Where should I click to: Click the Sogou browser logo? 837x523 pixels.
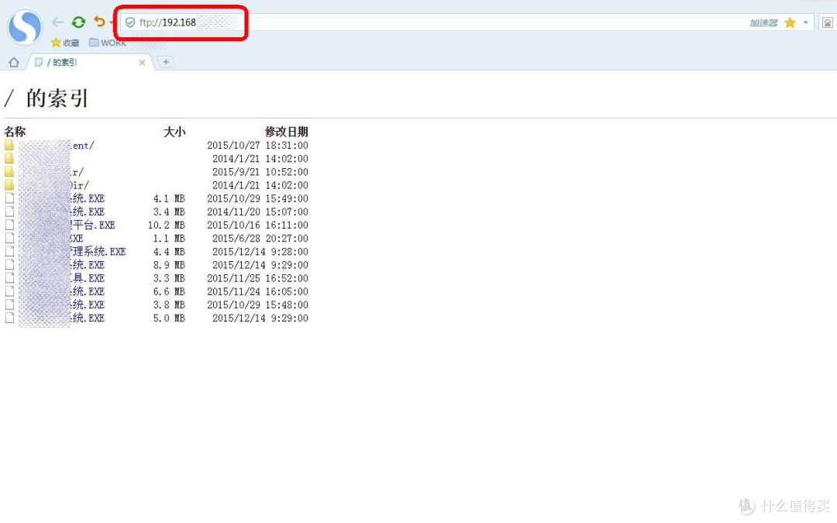tap(25, 26)
